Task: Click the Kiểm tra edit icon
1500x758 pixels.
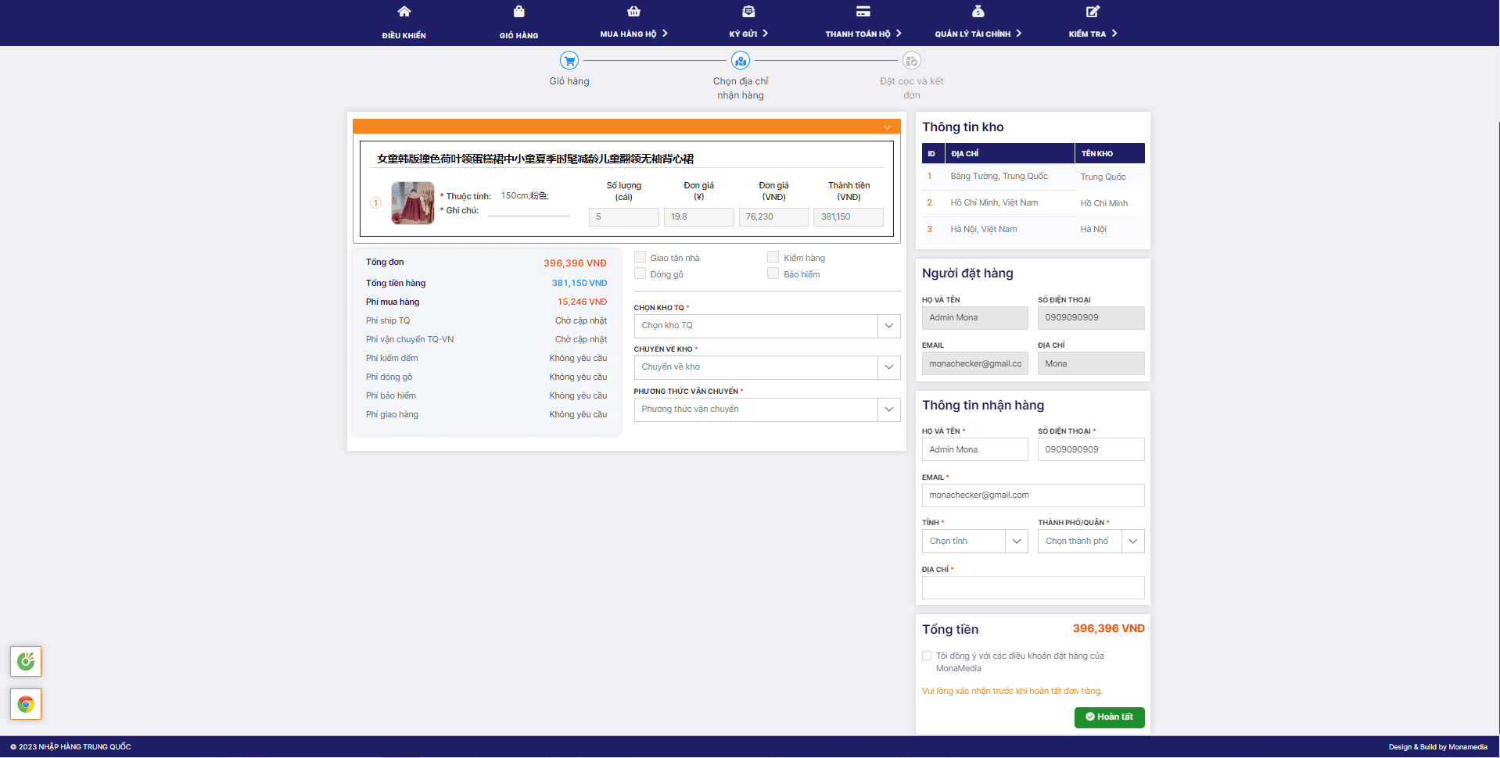Action: tap(1093, 12)
